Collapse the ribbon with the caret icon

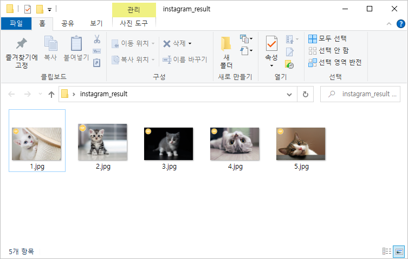click(x=389, y=24)
